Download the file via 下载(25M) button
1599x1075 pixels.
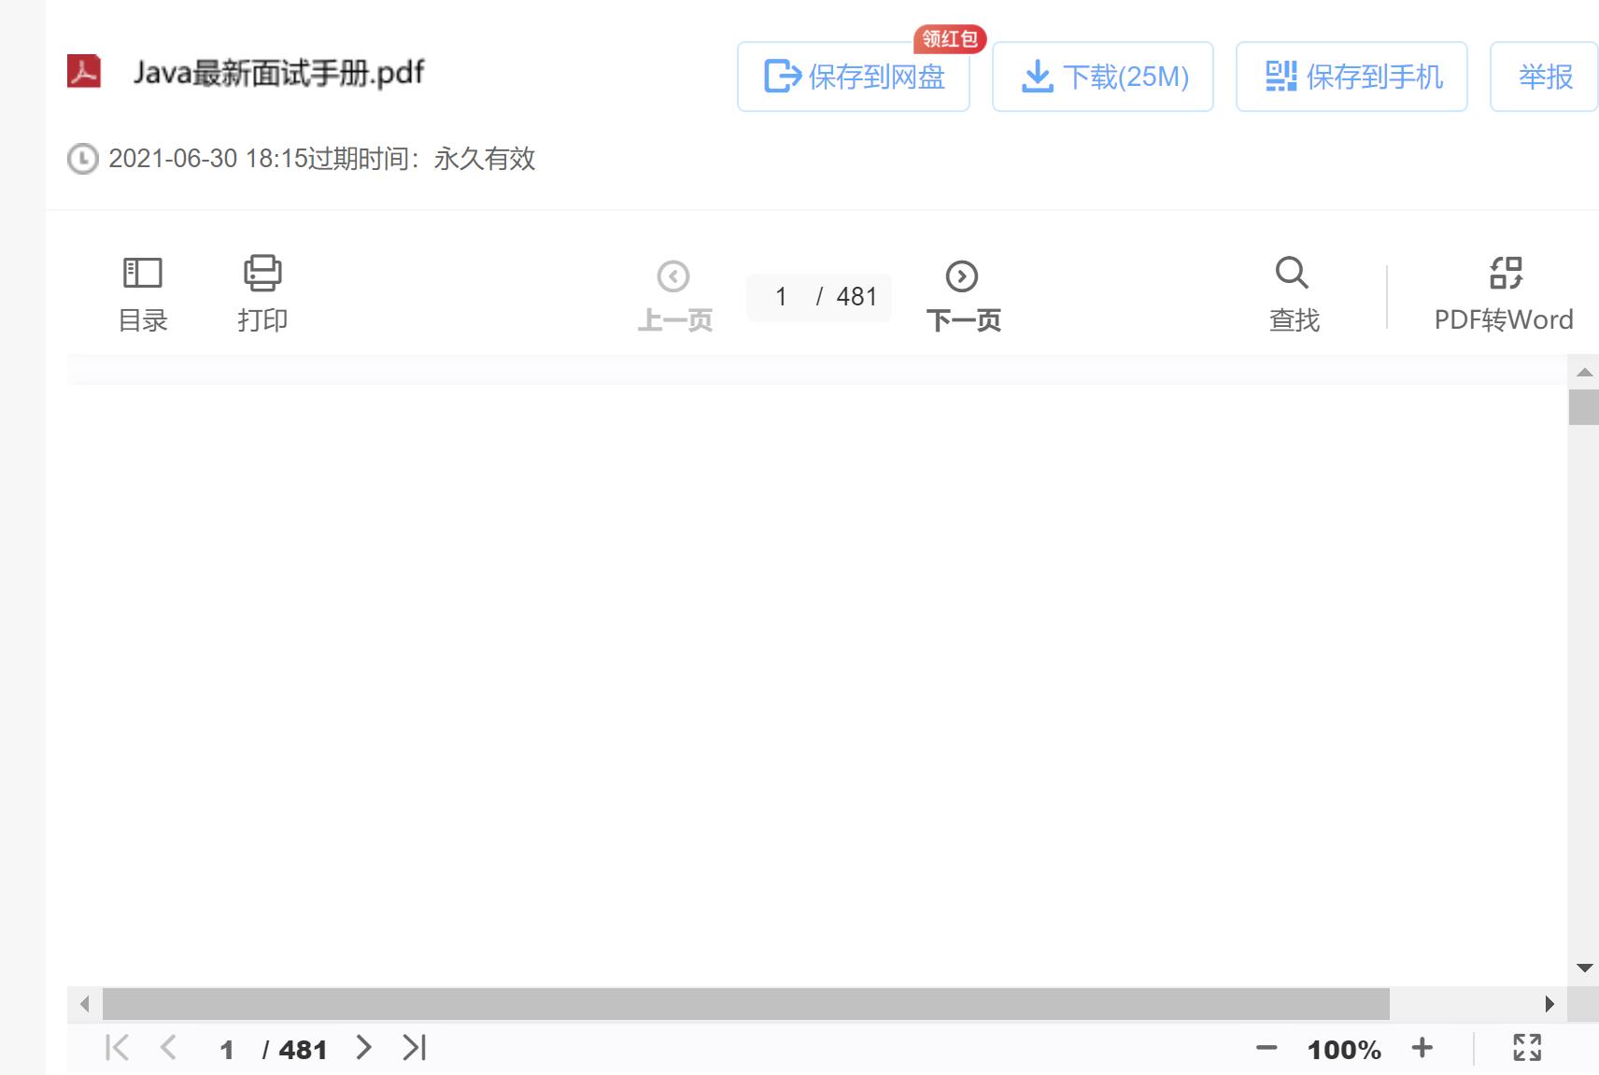click(1103, 77)
